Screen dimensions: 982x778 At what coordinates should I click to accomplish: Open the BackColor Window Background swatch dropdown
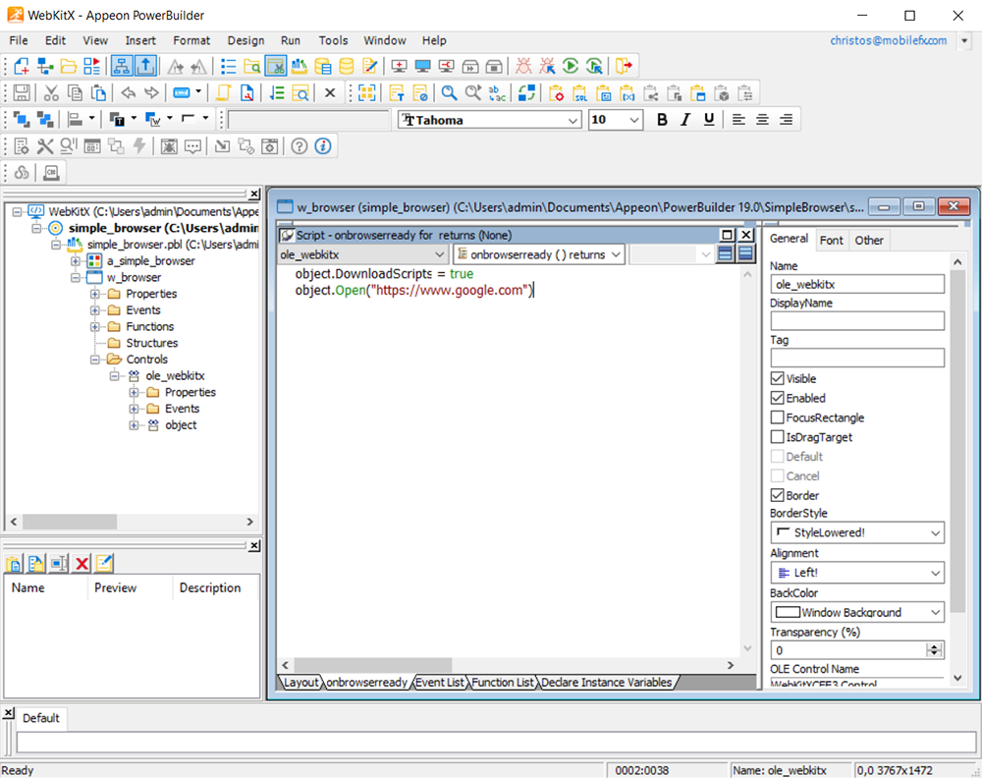point(936,612)
